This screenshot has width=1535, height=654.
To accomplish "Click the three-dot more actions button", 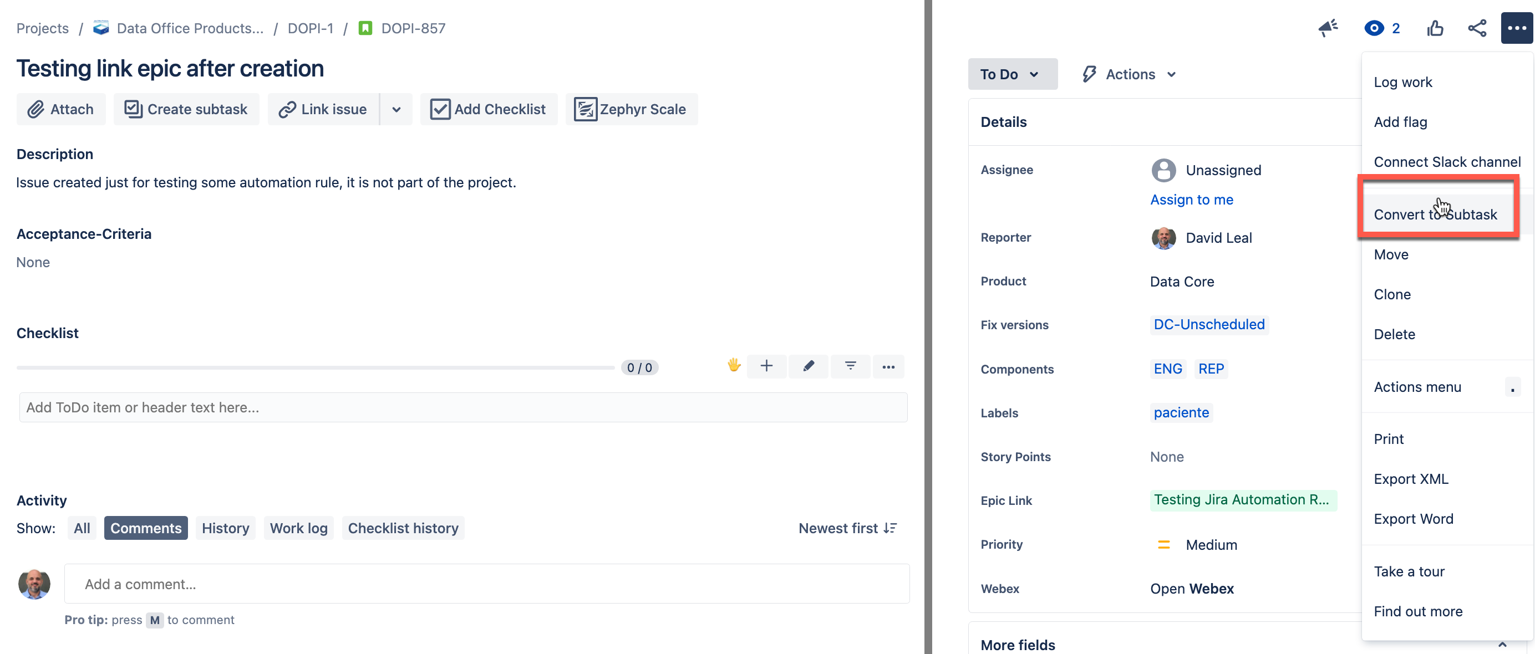I will point(1516,28).
